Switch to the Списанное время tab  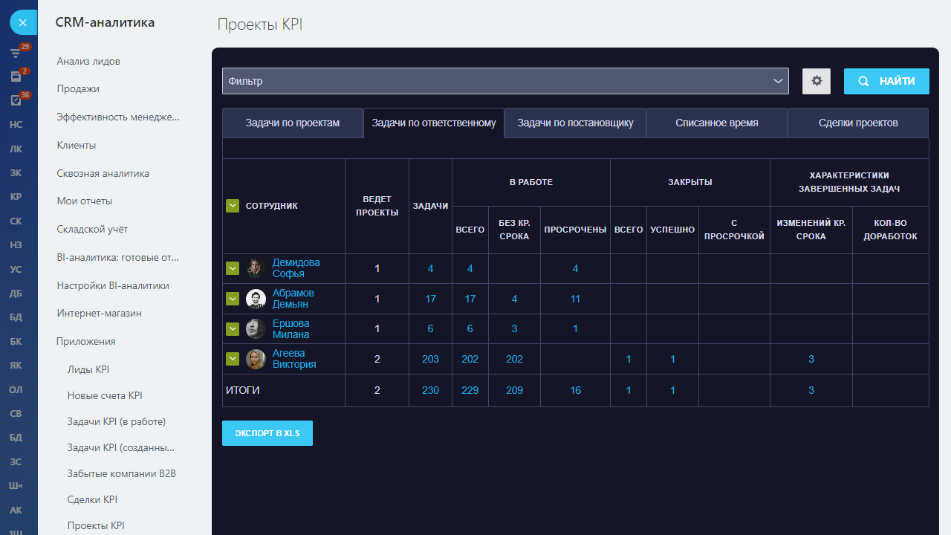716,123
